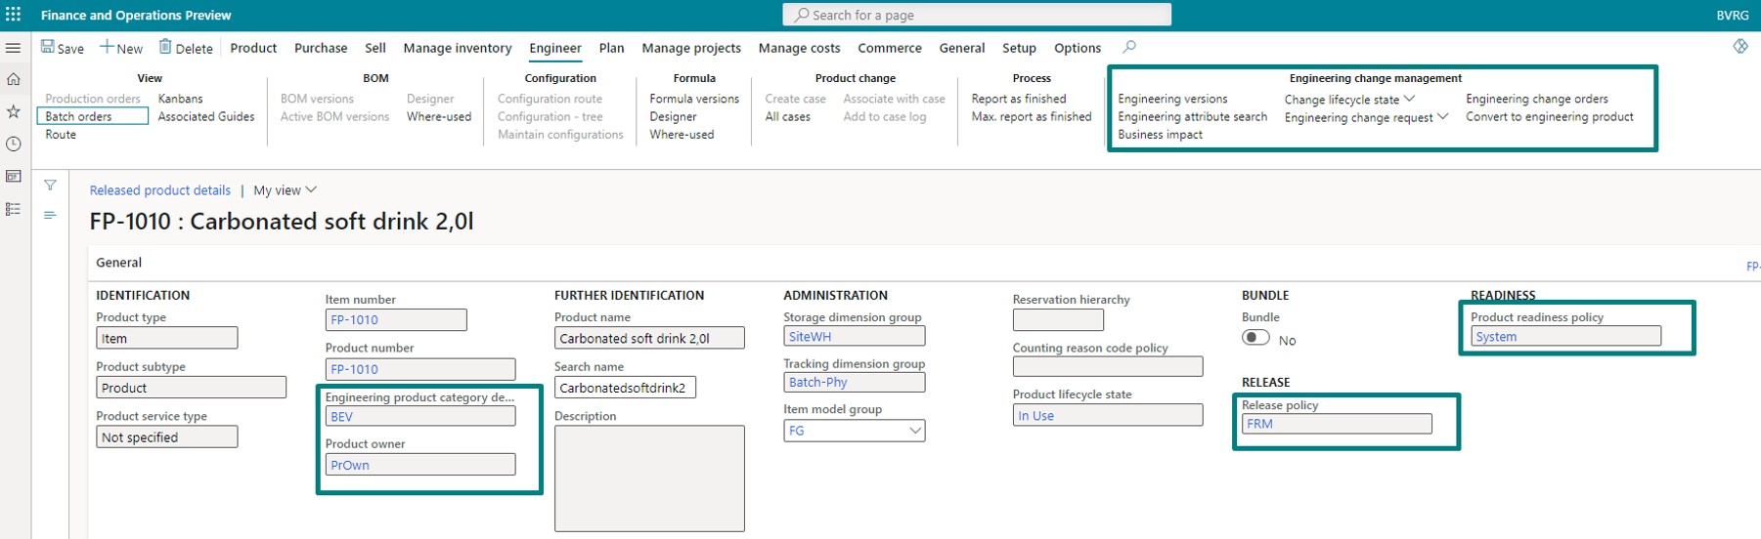Open Recent clock icon in sidebar
The image size is (1761, 539).
[14, 144]
